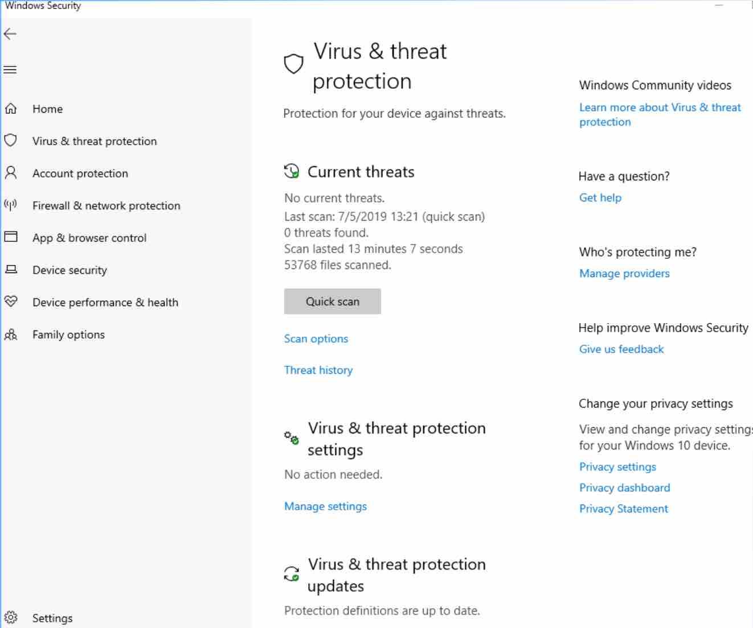Click Manage providers link
This screenshot has width=753, height=628.
click(x=624, y=274)
